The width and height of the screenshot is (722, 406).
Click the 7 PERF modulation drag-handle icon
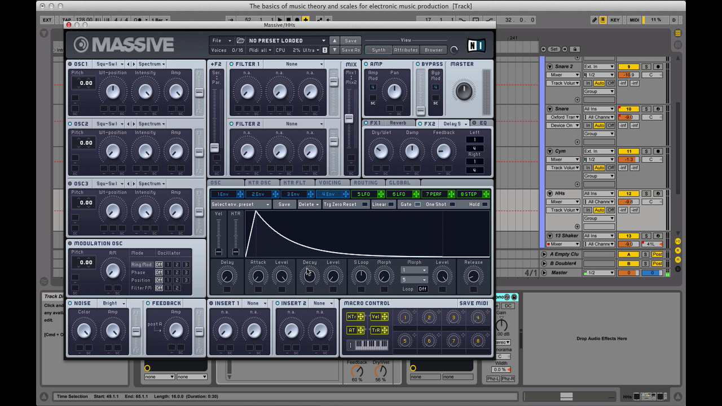pyautogui.click(x=451, y=194)
